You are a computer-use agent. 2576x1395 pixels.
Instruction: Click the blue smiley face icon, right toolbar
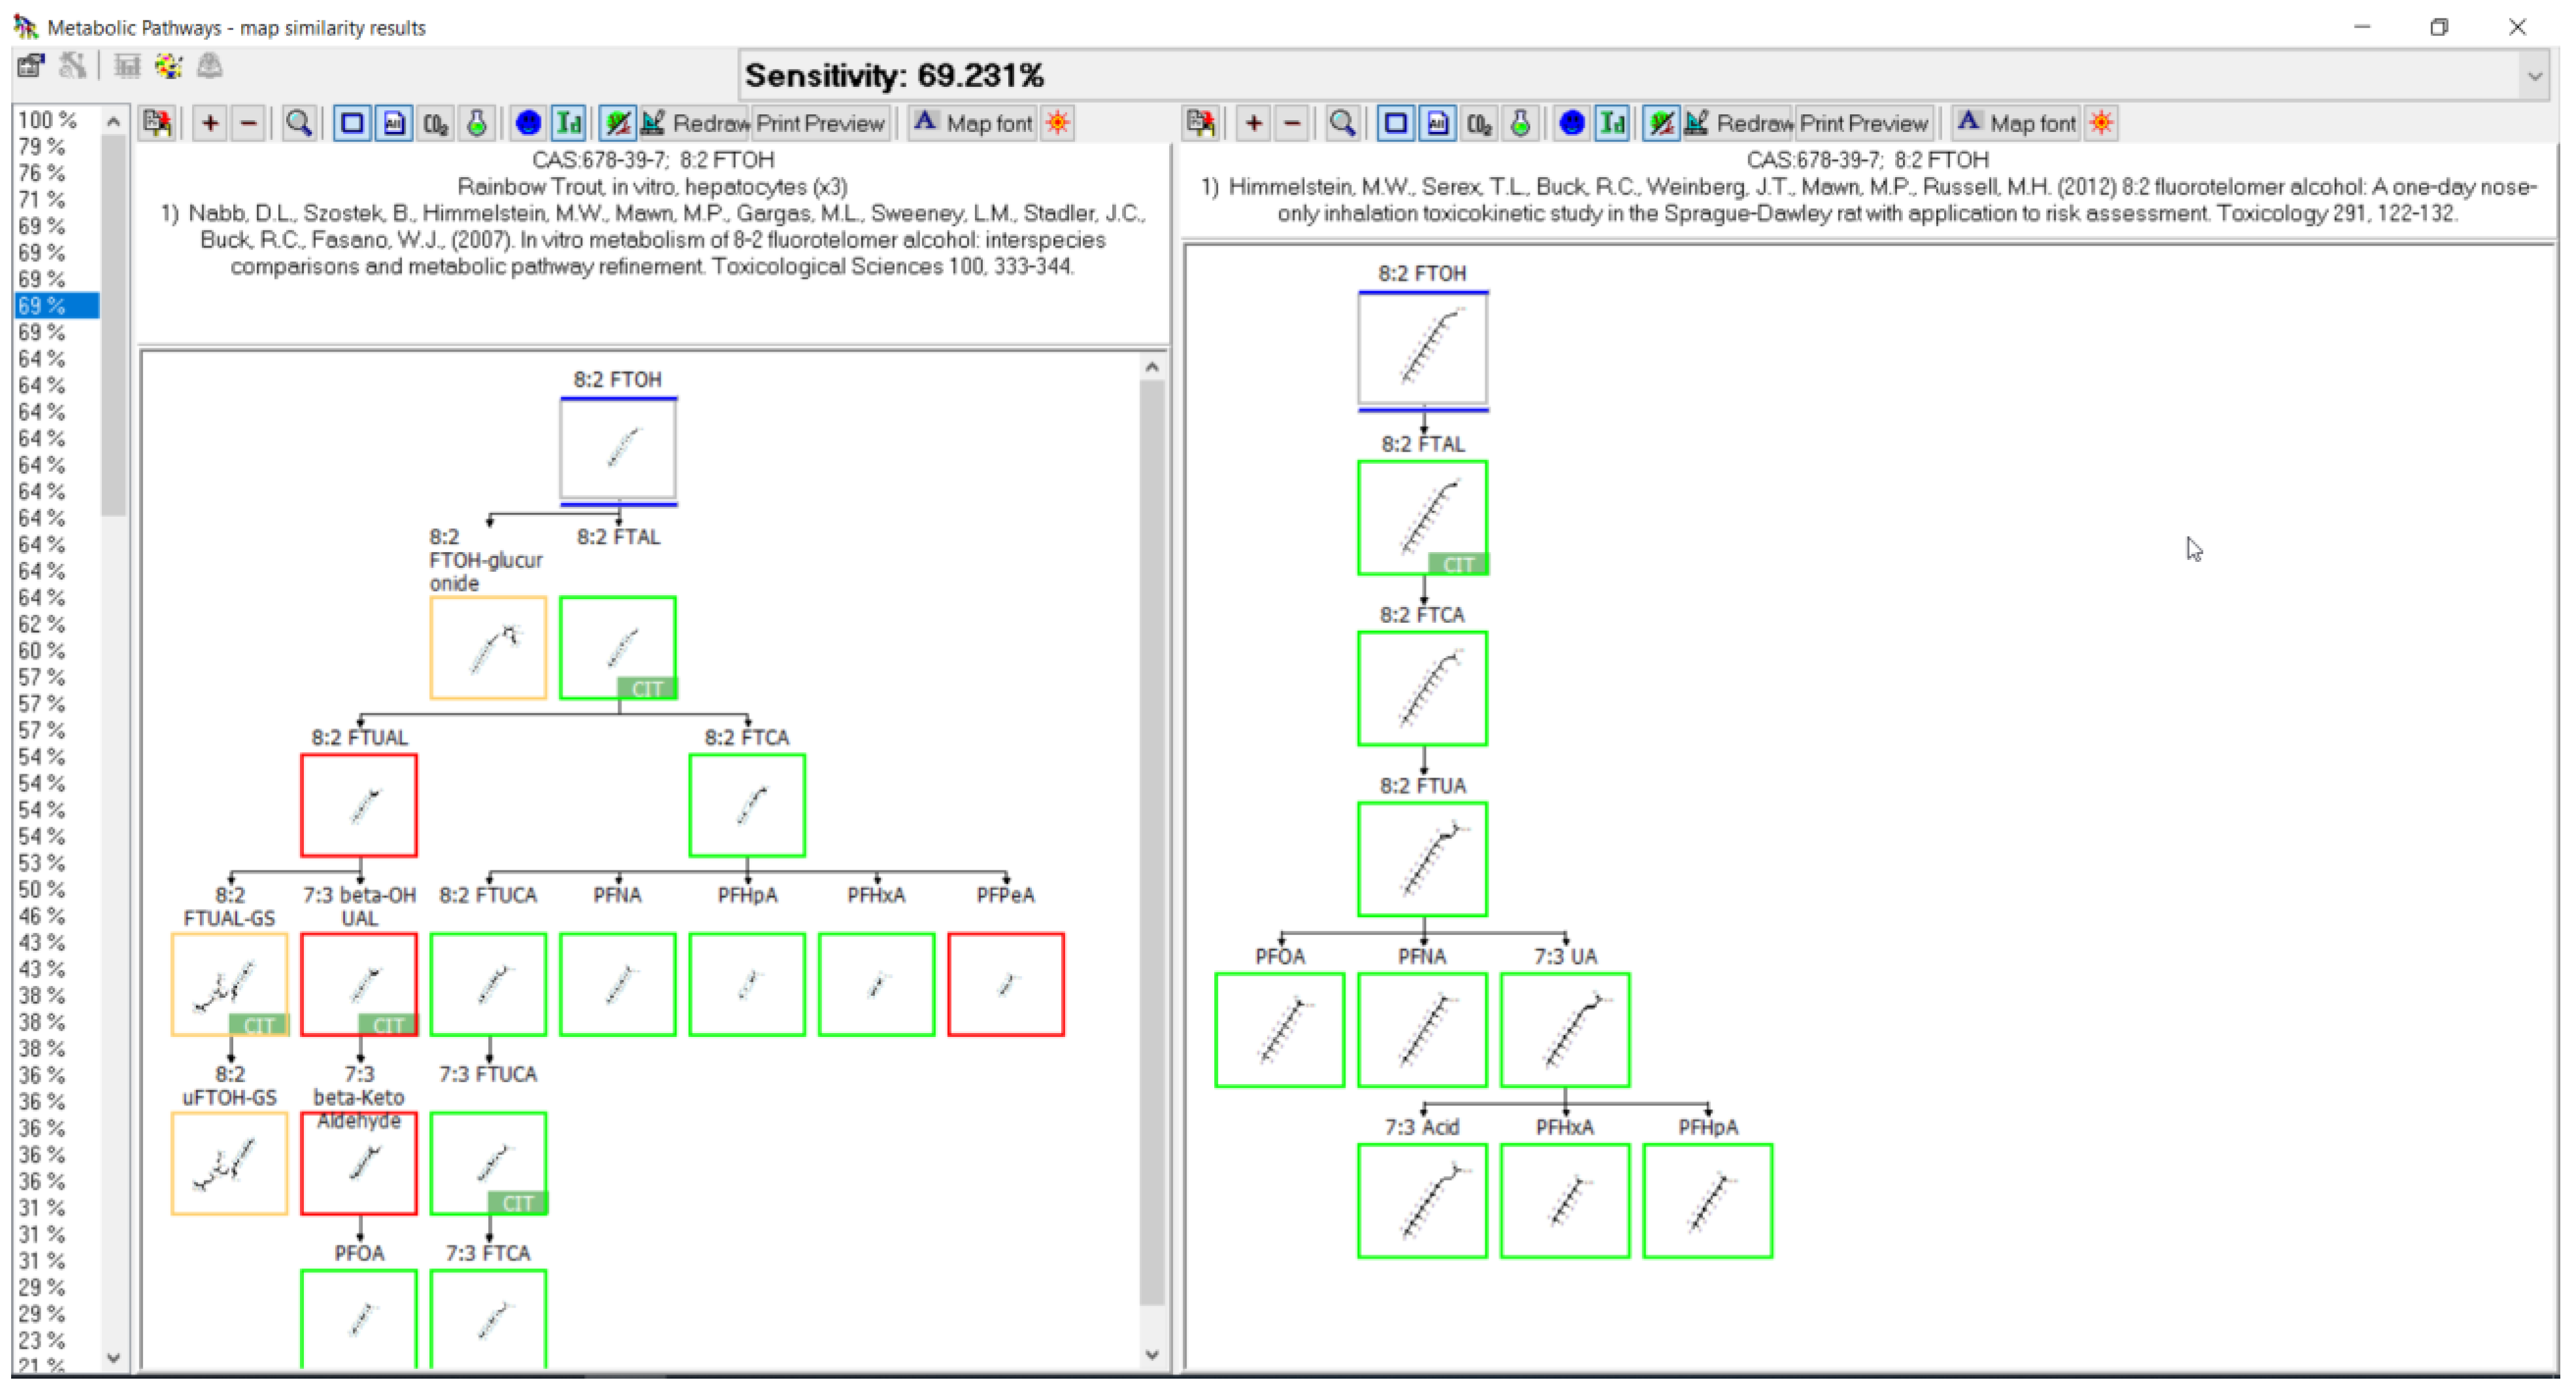(1571, 123)
